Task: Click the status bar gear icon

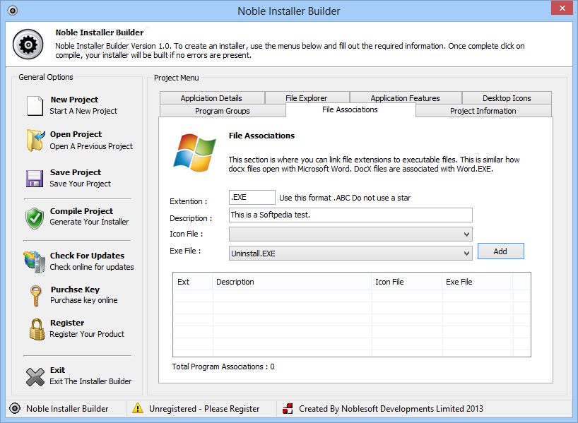Action: pos(15,408)
